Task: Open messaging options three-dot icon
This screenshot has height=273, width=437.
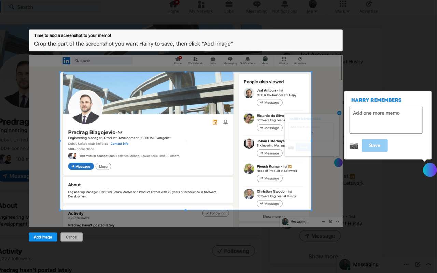Action: point(406,264)
